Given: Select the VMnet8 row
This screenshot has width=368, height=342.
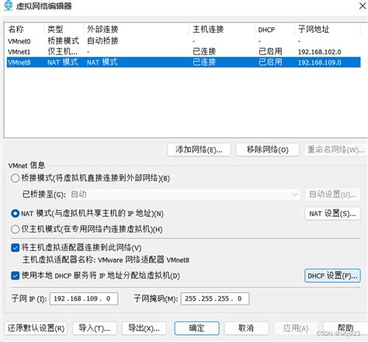Looking at the screenshot, I should tap(183, 62).
